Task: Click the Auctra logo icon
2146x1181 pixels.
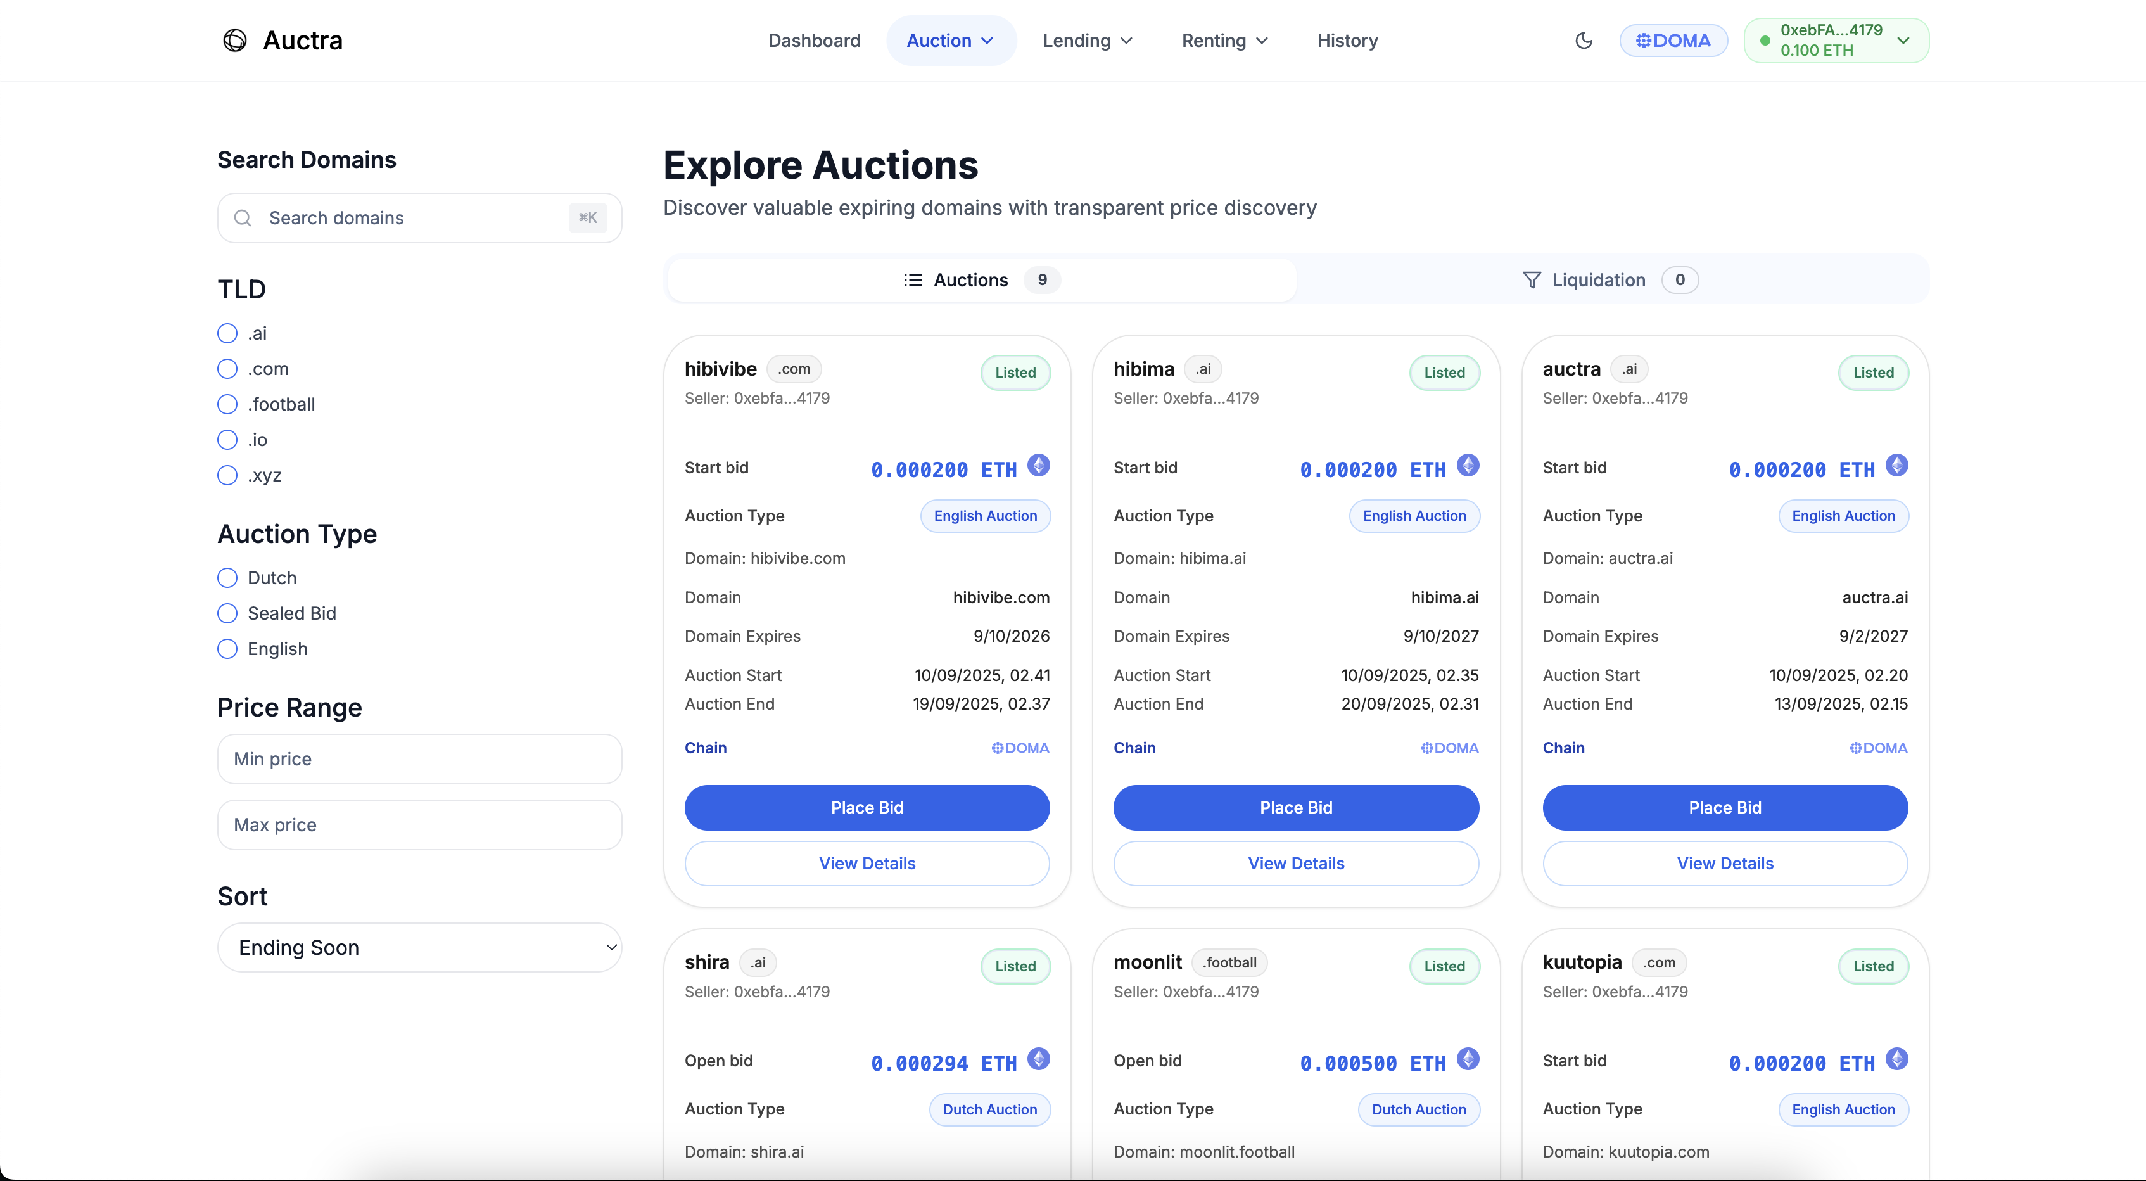Action: [x=235, y=40]
